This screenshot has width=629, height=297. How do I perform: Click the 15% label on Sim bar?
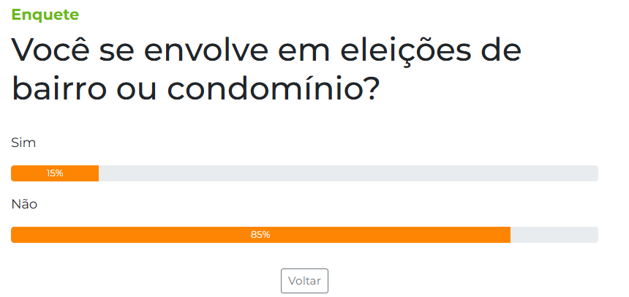[x=55, y=173]
